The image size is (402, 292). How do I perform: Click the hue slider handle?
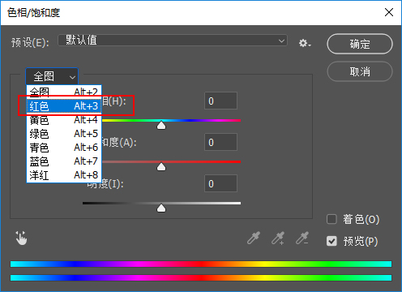tap(161, 125)
